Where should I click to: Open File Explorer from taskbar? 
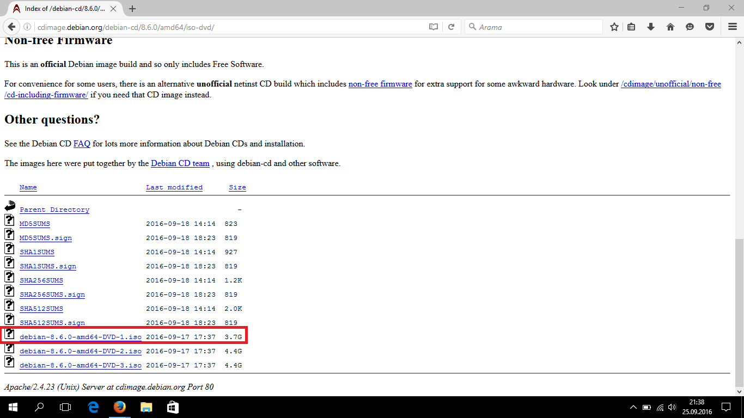pos(146,407)
